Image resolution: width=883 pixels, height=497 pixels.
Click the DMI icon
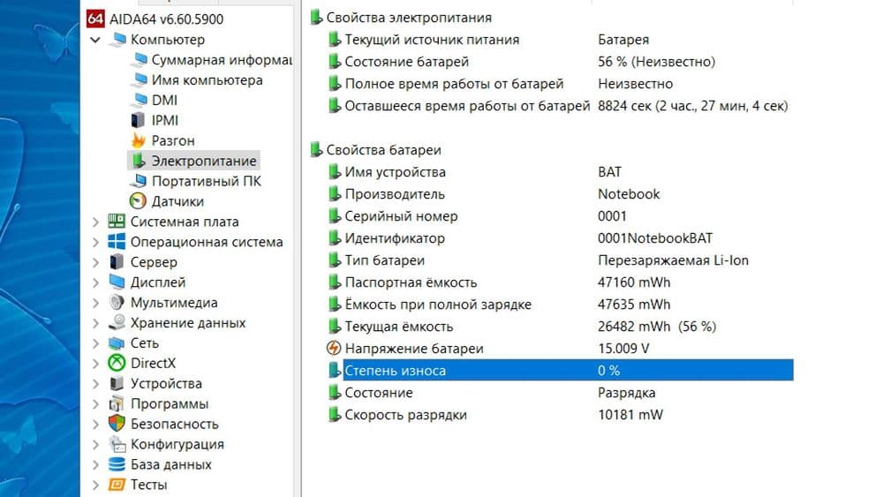pos(139,100)
